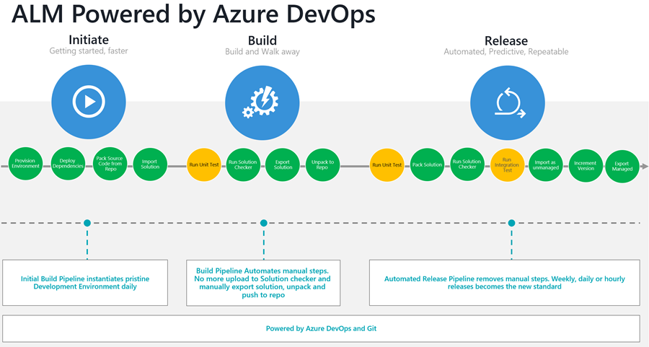
Task: Click the Initial Build Pipeline description box
Action: pyautogui.click(x=85, y=283)
